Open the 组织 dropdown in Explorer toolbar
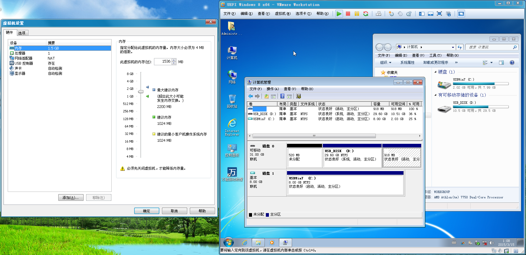This screenshot has width=526, height=255. [x=386, y=63]
